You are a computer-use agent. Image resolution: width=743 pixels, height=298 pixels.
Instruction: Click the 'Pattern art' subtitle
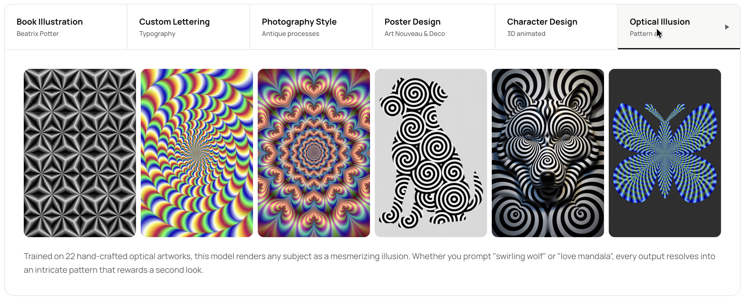tap(646, 34)
